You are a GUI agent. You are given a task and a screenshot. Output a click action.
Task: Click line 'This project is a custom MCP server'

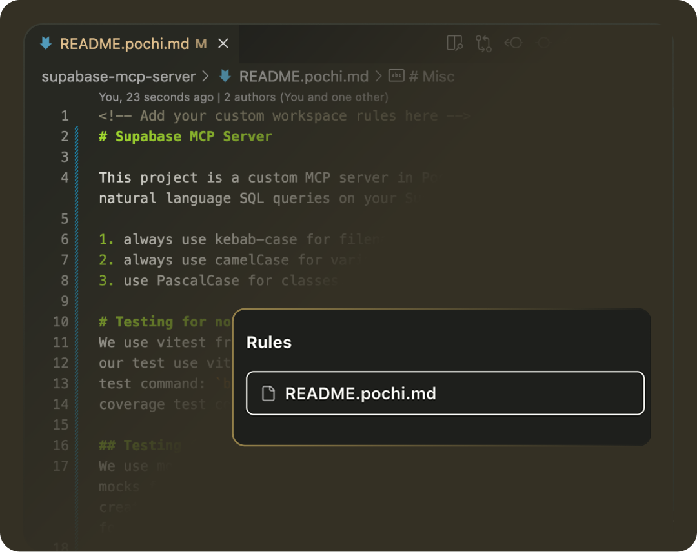[x=268, y=178]
